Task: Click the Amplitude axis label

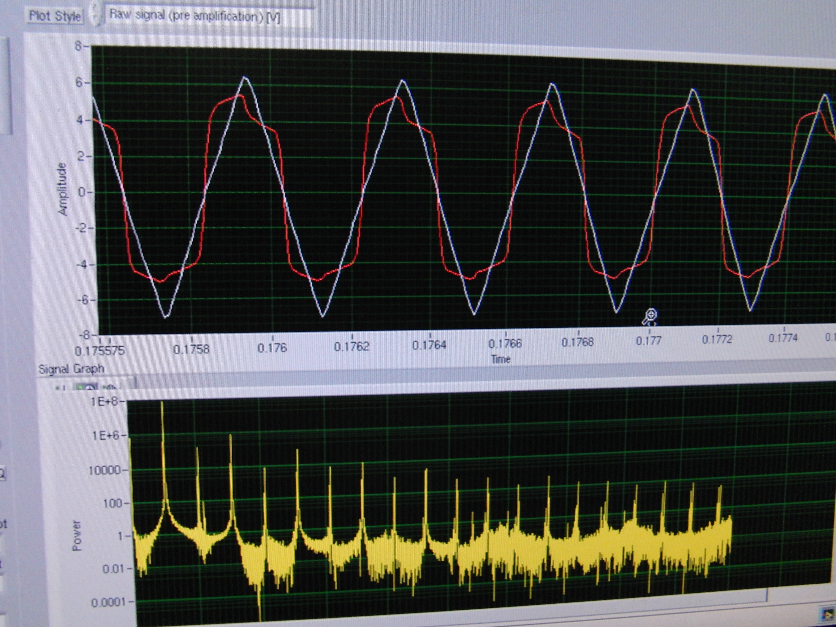Action: pyautogui.click(x=62, y=189)
